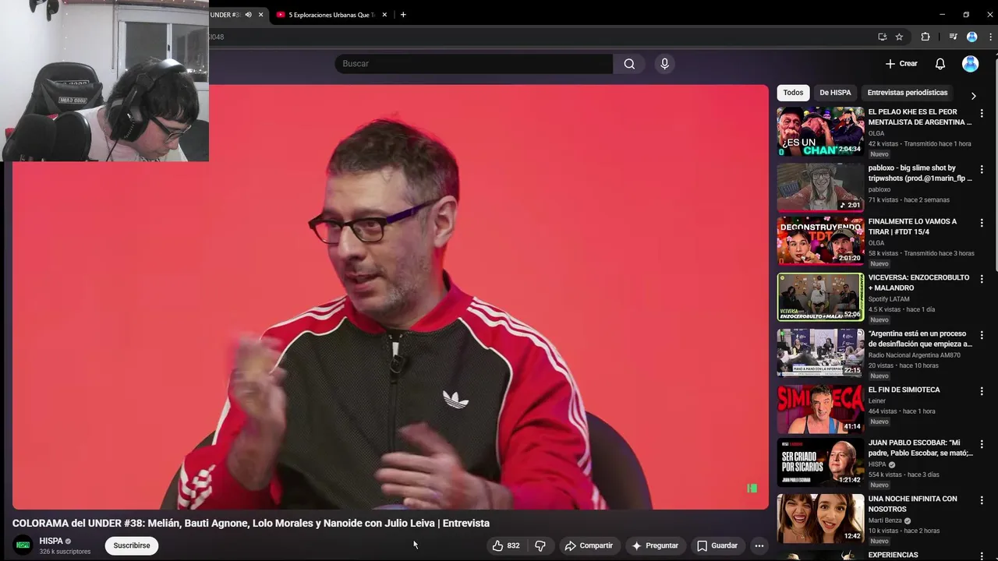The height and width of the screenshot is (561, 998).
Task: Open pabloxo big slime shot thumbnail
Action: (x=820, y=188)
